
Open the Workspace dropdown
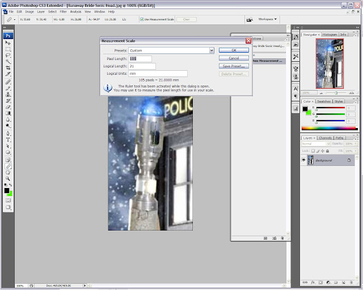(267, 19)
